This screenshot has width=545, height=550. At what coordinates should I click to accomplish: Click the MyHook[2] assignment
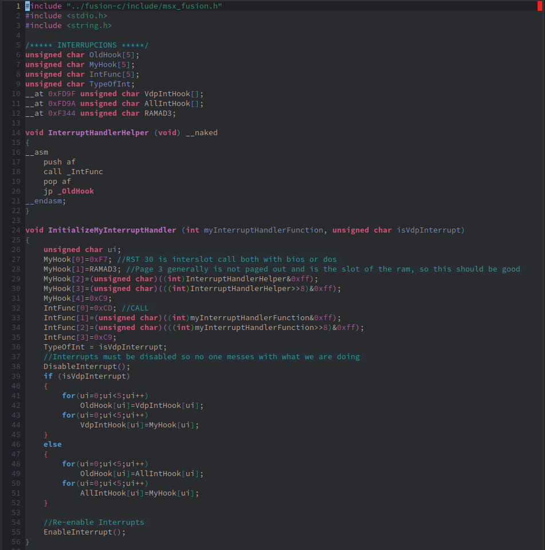click(181, 279)
